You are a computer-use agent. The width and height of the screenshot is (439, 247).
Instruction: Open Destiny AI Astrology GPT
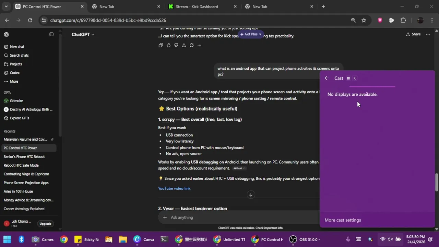29,109
